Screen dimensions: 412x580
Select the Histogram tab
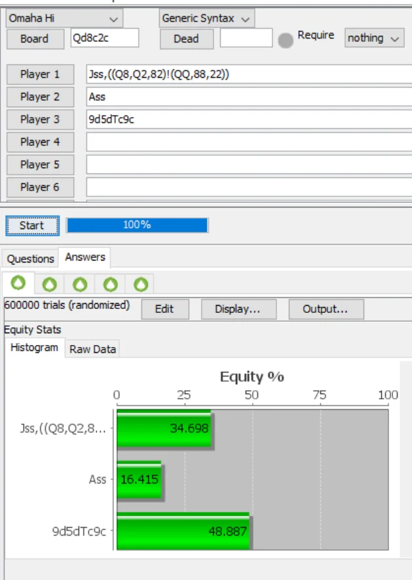coord(34,348)
